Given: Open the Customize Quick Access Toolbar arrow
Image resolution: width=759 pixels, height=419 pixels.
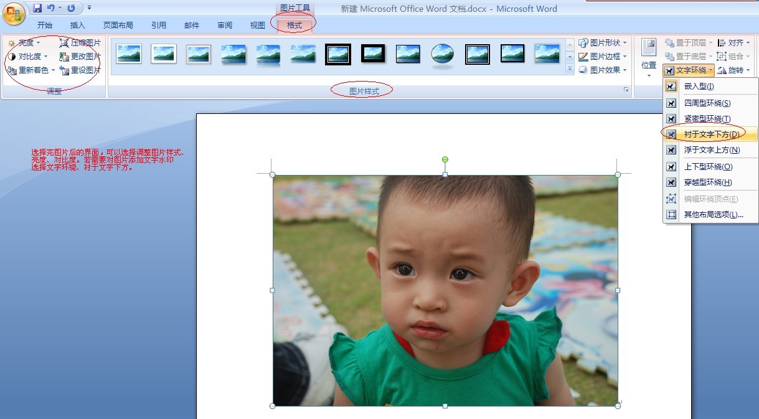Looking at the screenshot, I should (x=89, y=8).
